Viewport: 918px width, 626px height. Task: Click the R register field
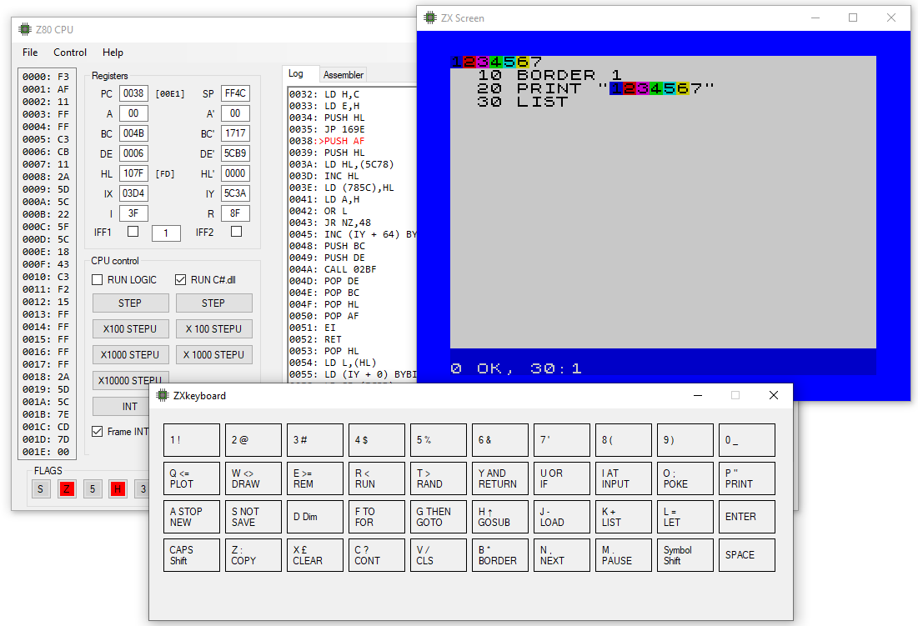[235, 213]
